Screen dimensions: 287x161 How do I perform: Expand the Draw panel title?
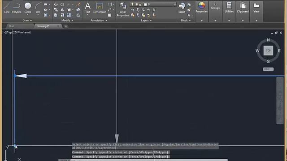coord(27,20)
